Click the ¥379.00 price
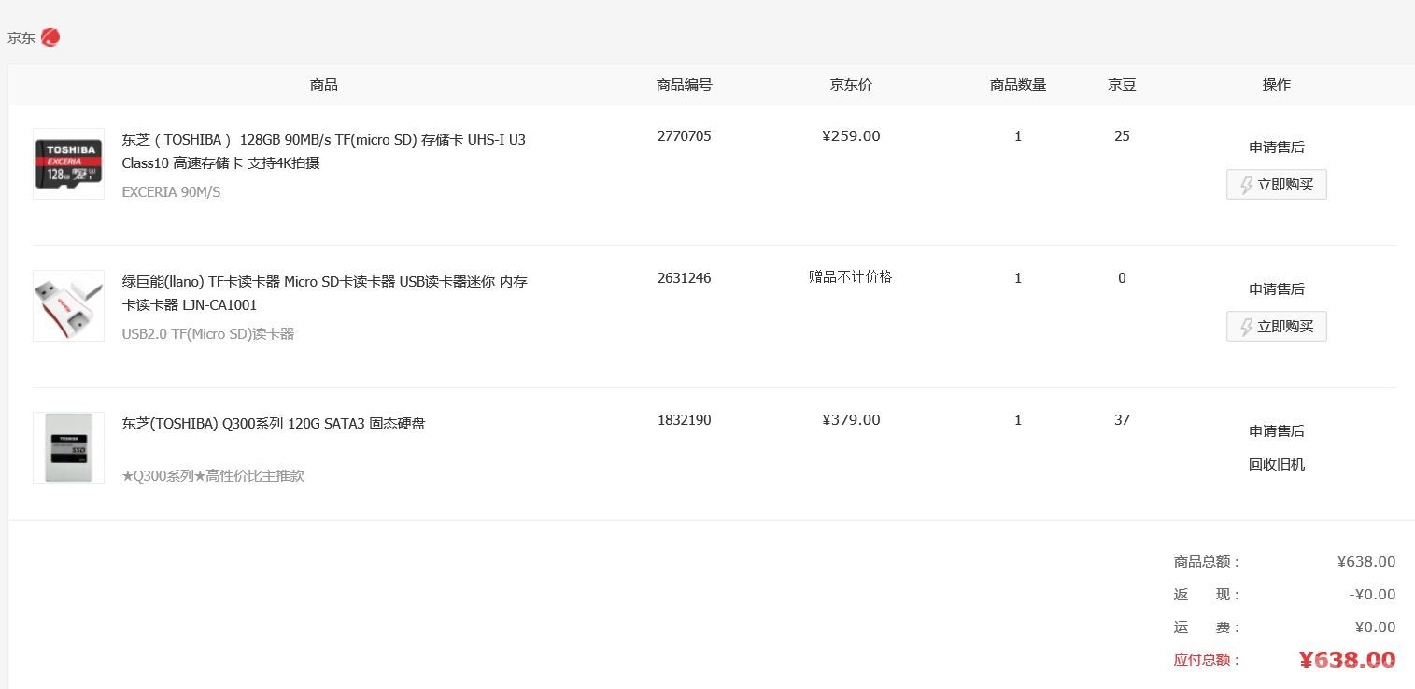The width and height of the screenshot is (1415, 689). click(x=851, y=420)
